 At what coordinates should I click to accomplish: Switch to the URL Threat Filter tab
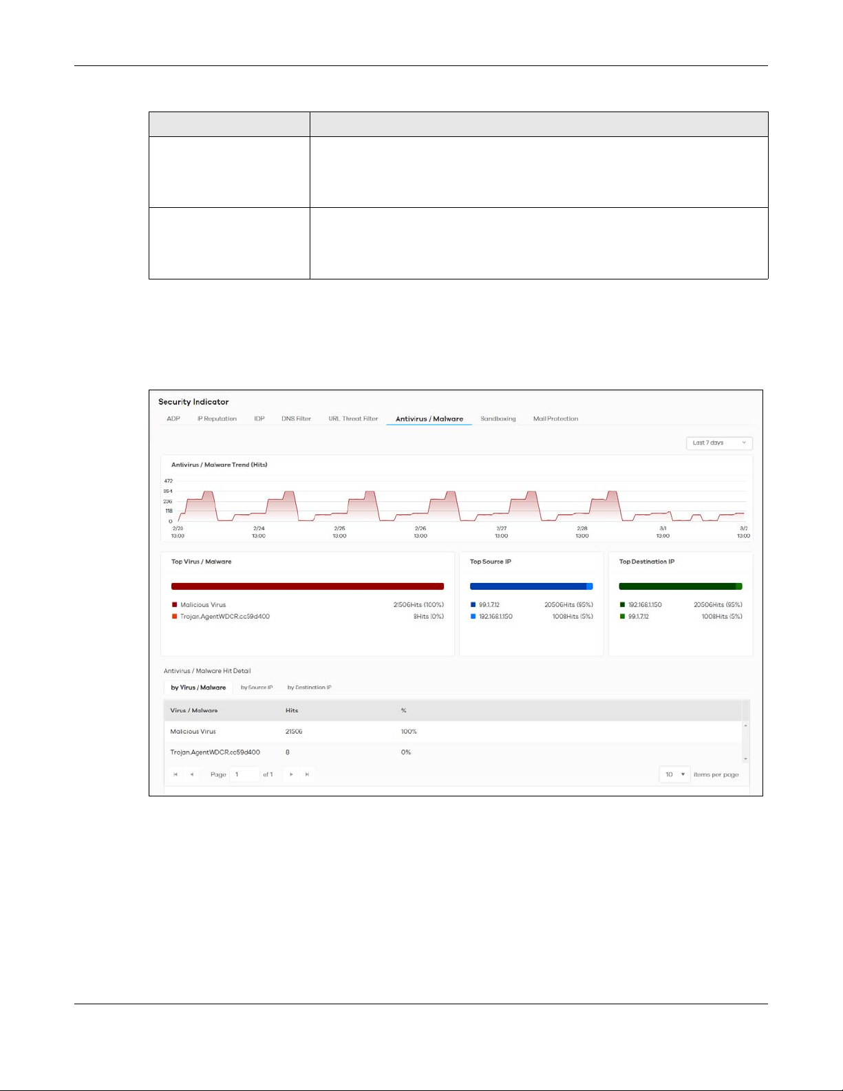coord(353,419)
